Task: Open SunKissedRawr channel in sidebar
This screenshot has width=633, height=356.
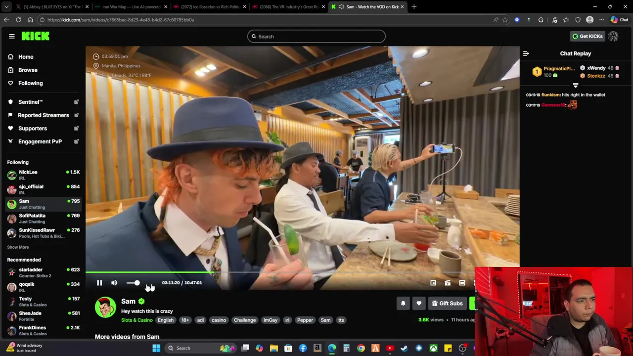Action: click(x=43, y=233)
